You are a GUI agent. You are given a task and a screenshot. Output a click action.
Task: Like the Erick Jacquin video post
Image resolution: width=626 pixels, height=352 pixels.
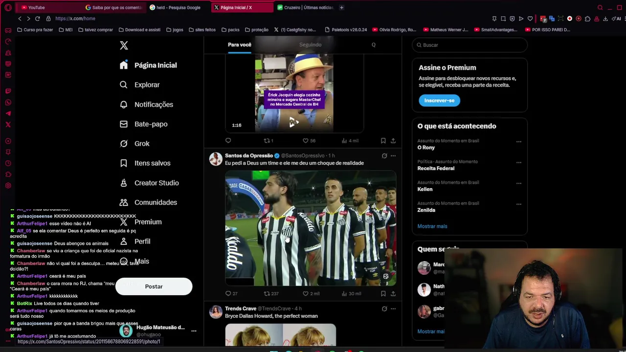point(309,140)
